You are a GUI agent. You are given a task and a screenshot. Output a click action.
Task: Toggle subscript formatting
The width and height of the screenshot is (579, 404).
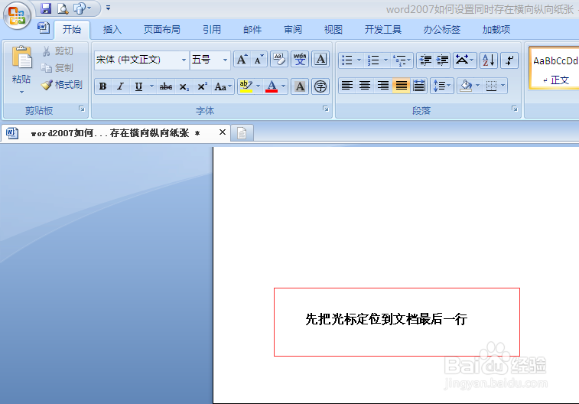click(184, 86)
